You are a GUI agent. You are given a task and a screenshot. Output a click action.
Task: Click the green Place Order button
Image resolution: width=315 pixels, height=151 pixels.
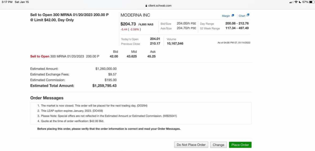[240, 145]
